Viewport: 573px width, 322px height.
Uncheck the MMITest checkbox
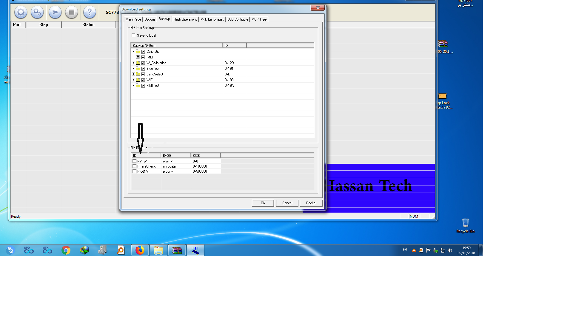click(143, 86)
